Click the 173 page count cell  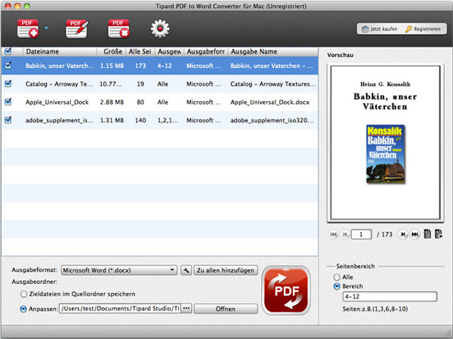coord(140,66)
